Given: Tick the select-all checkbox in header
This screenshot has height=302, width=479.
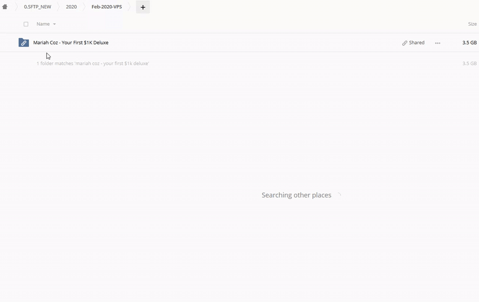Looking at the screenshot, I should pos(26,24).
